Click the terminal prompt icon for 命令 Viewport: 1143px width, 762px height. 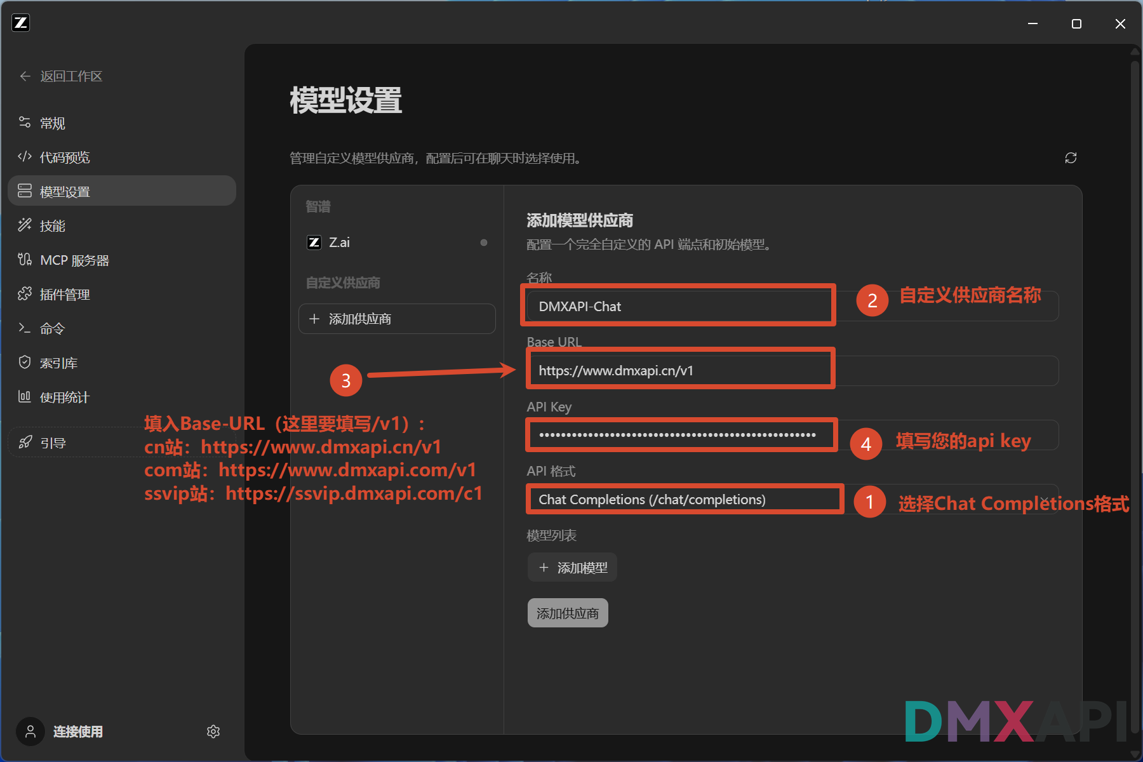25,328
